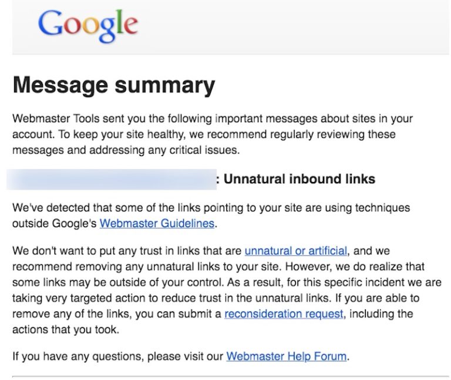The image size is (451, 380).
Task: Click the horizontal divider below the message
Action: coord(230,375)
